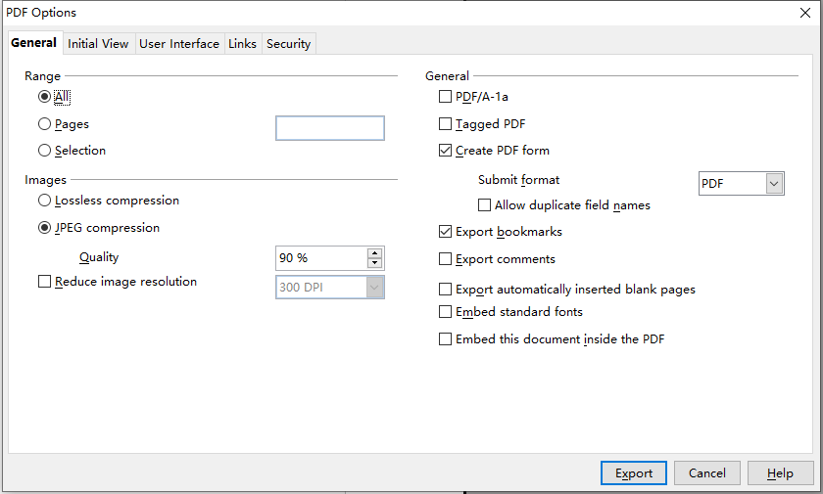Switch to the Initial View tab

98,44
